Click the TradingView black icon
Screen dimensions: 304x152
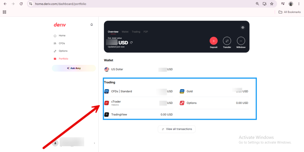point(107,115)
